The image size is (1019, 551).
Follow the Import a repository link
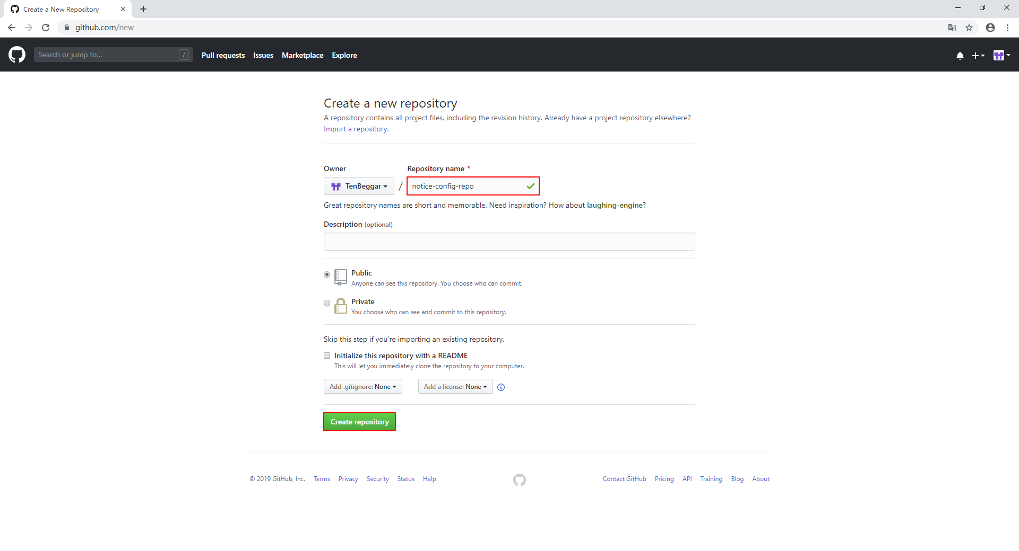tap(356, 129)
